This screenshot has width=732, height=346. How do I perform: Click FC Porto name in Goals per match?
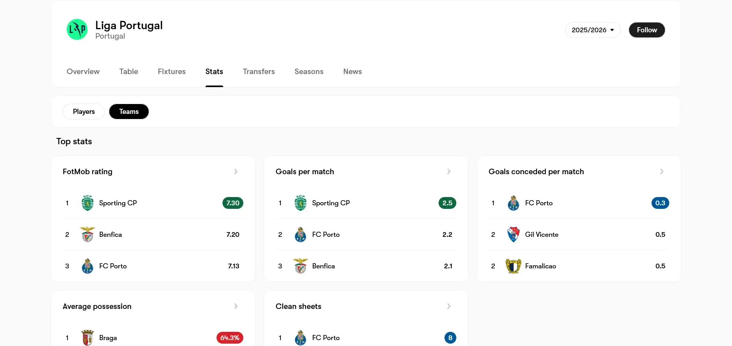pyautogui.click(x=326, y=234)
